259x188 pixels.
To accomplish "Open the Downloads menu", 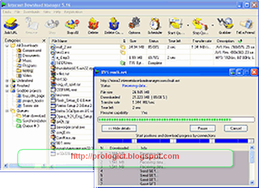I will [x=32, y=12].
